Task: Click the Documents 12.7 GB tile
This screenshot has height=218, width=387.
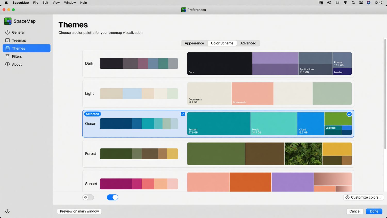Action: tap(209, 94)
